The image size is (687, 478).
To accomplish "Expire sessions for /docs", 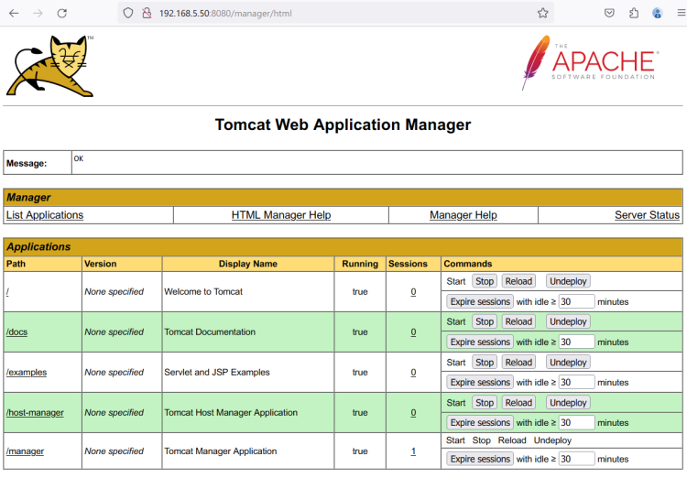I will point(480,342).
